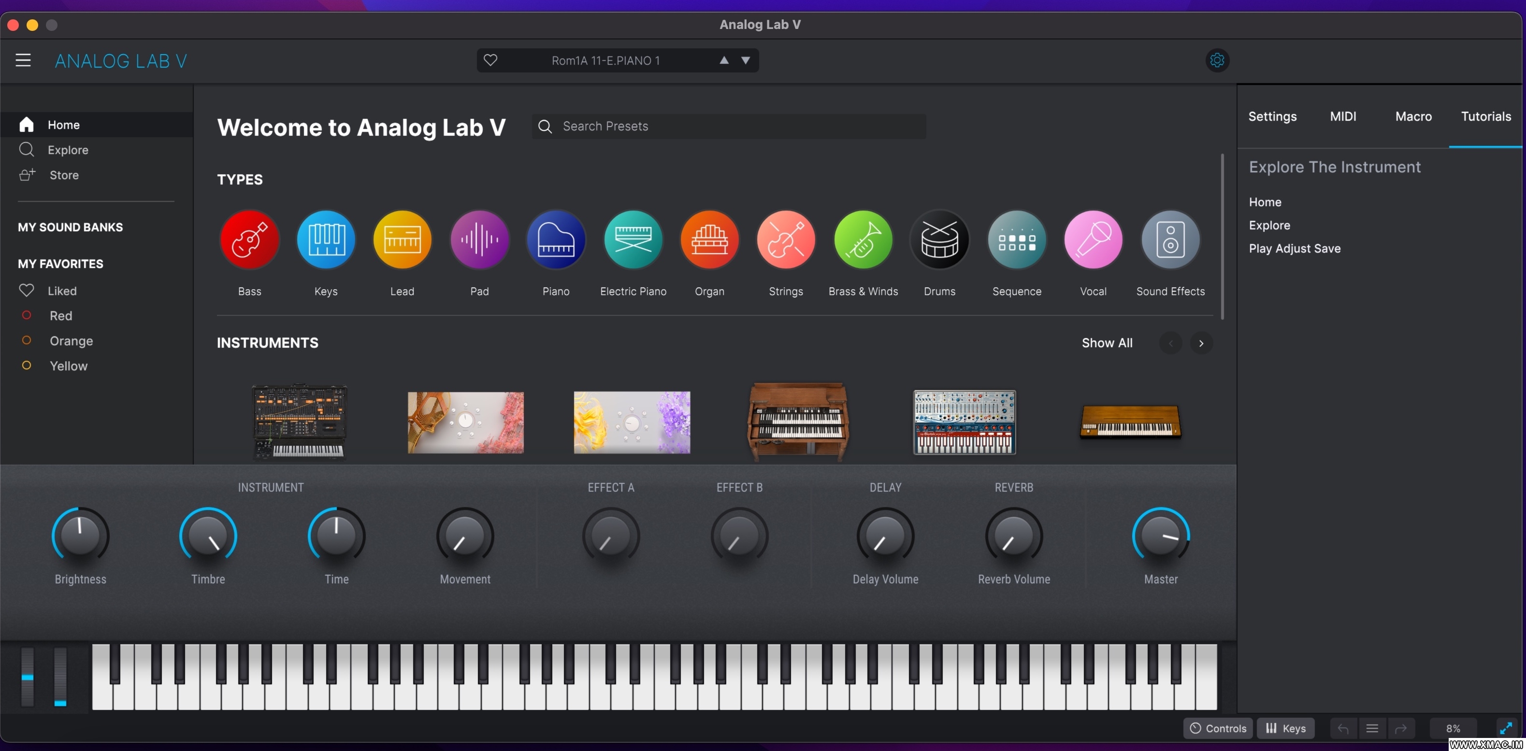1526x751 pixels.
Task: Open Liked favorites list
Action: click(97, 291)
